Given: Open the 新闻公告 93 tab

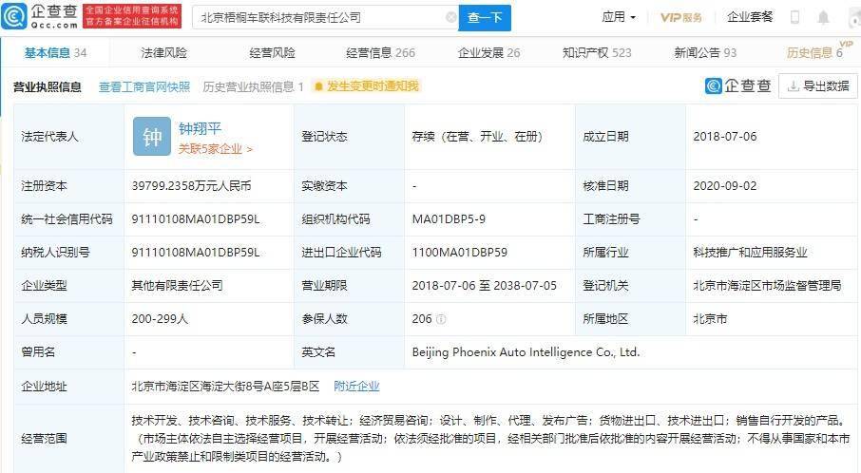Looking at the screenshot, I should point(705,52).
